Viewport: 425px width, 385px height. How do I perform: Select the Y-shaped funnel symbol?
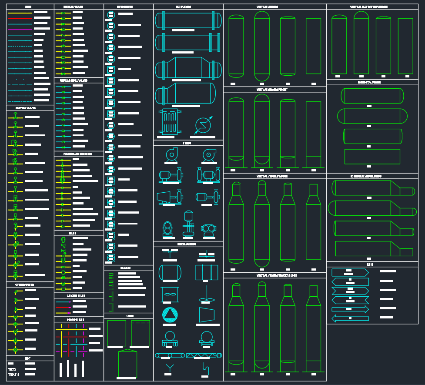click(x=169, y=369)
